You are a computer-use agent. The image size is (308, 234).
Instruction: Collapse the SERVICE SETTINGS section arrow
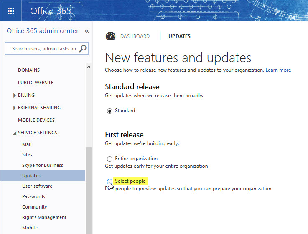[15, 133]
